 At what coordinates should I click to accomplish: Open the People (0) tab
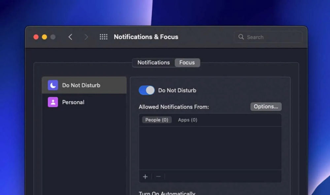coord(157,120)
